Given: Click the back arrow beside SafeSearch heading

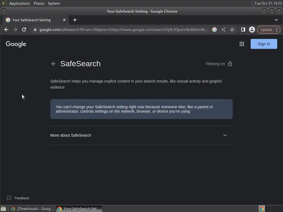Looking at the screenshot, I should coord(54,64).
